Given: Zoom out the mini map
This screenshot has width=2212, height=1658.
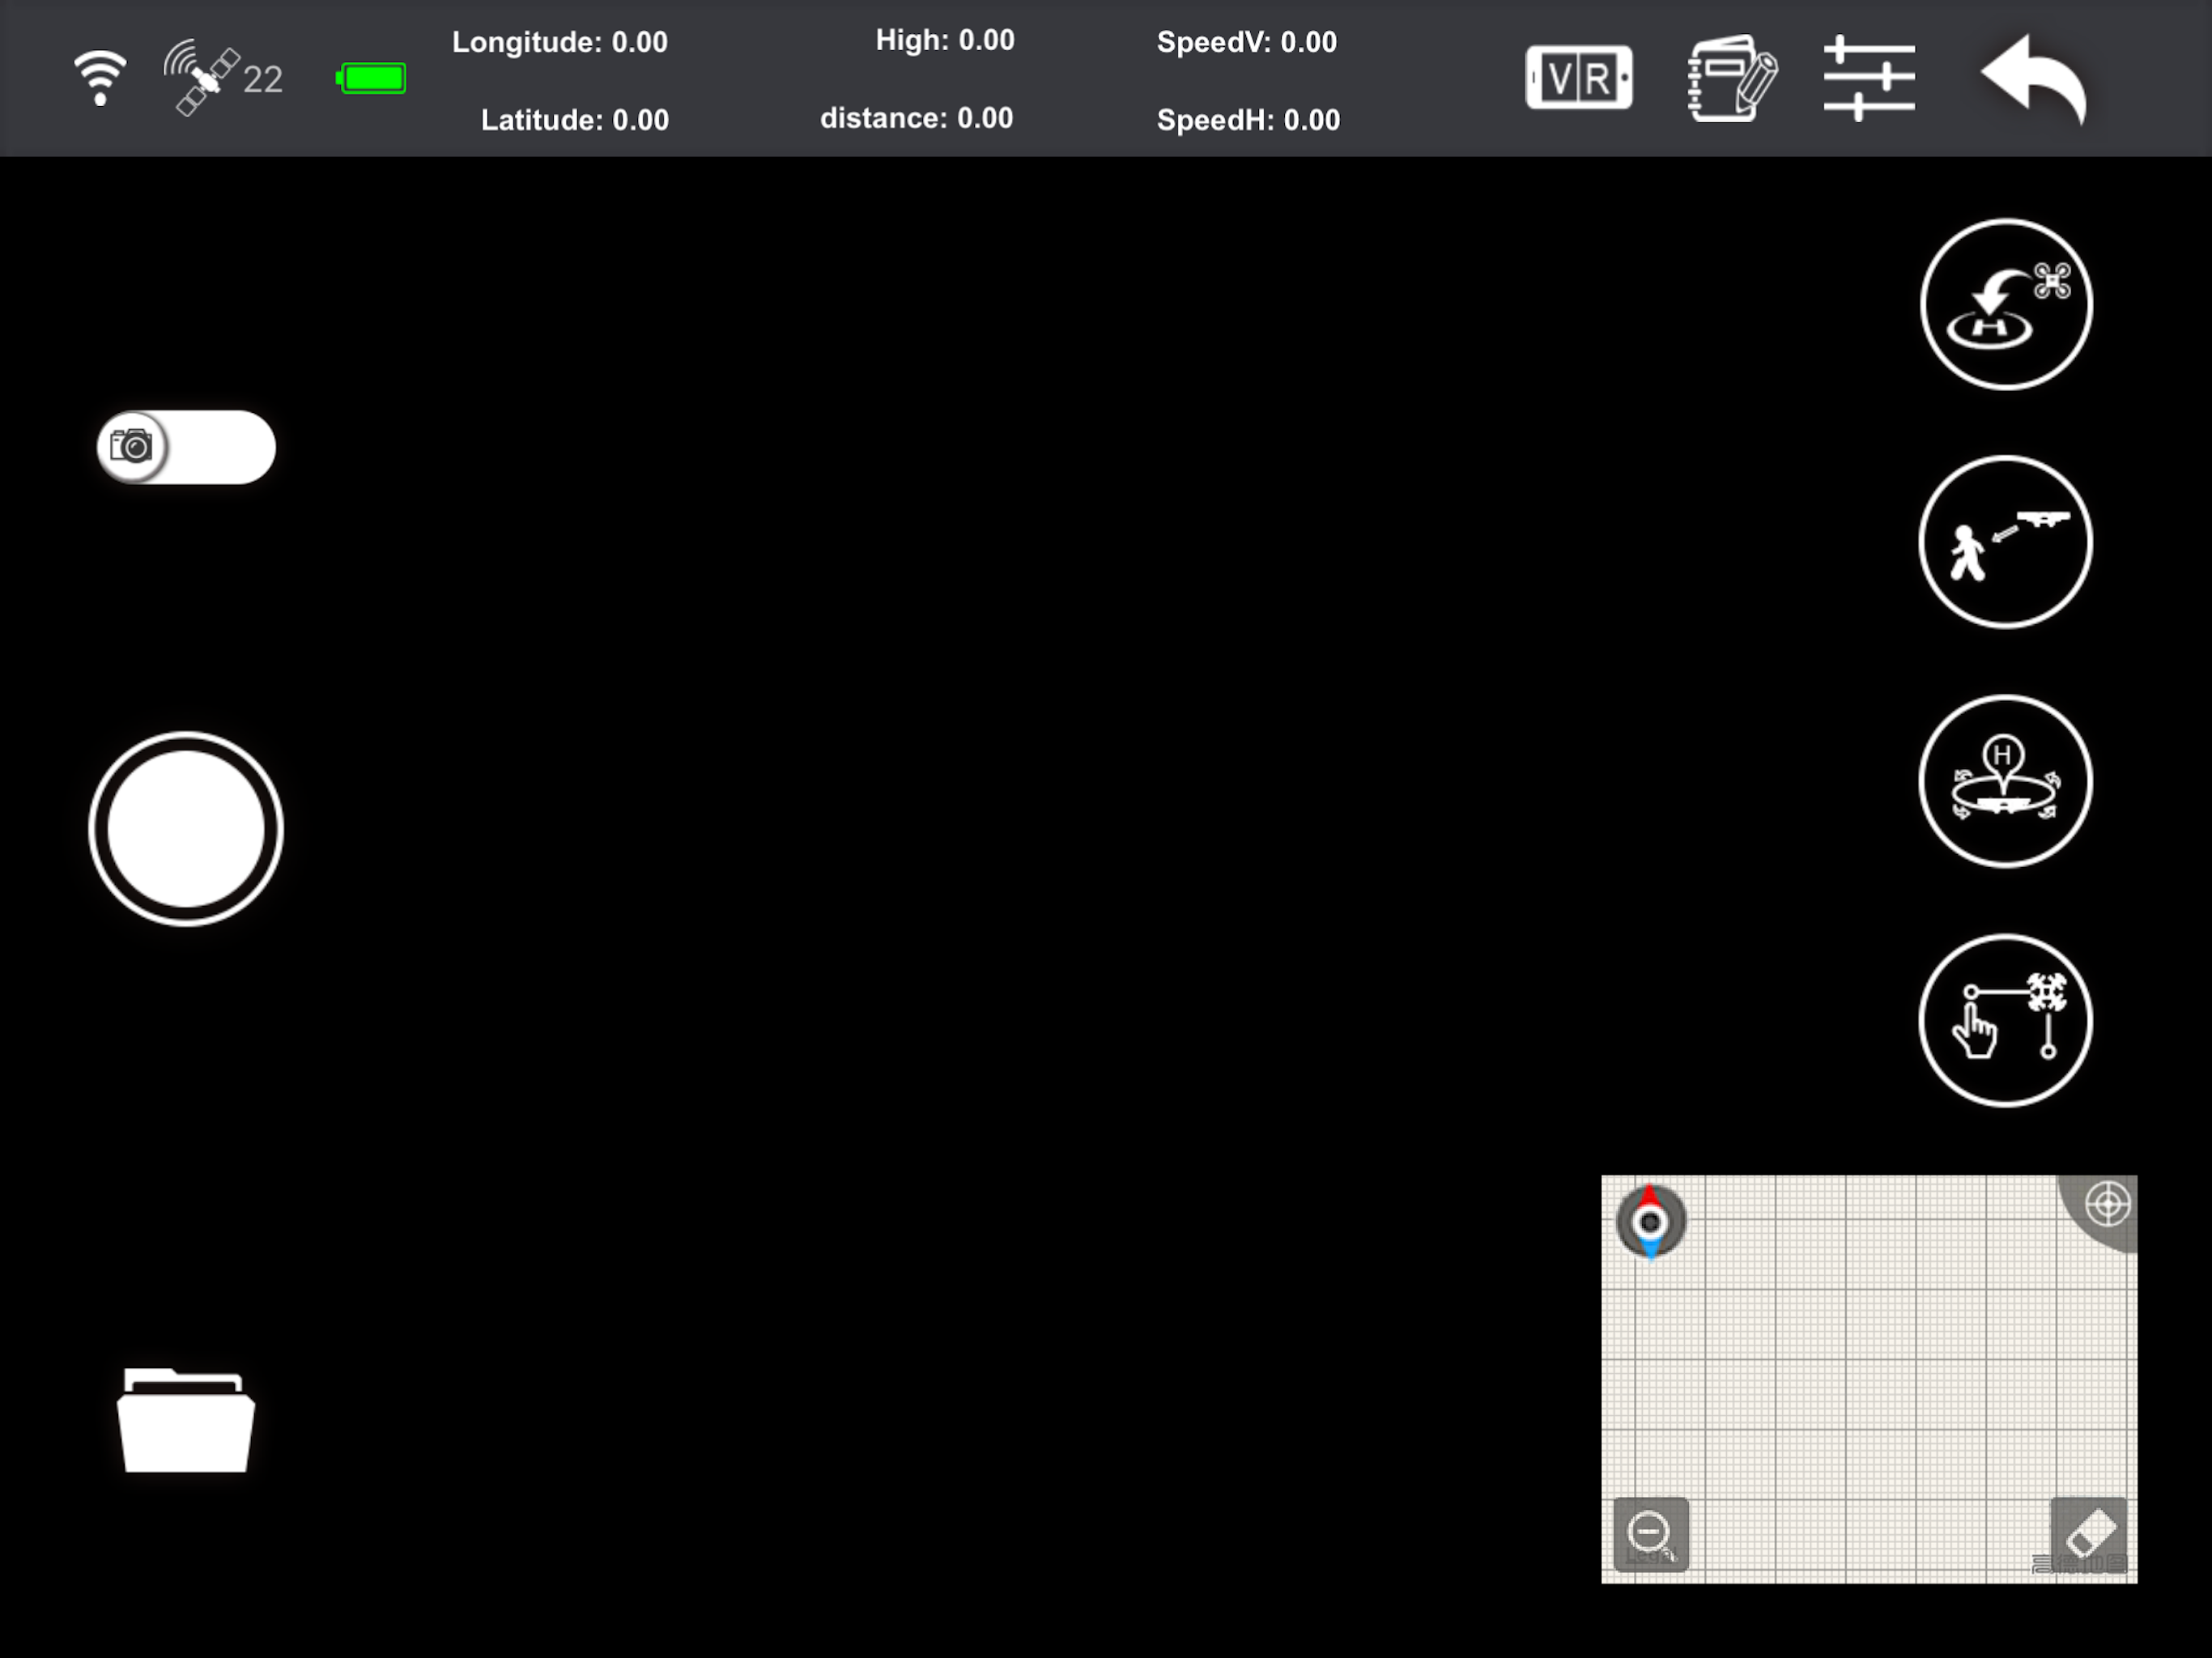Looking at the screenshot, I should [x=1650, y=1533].
